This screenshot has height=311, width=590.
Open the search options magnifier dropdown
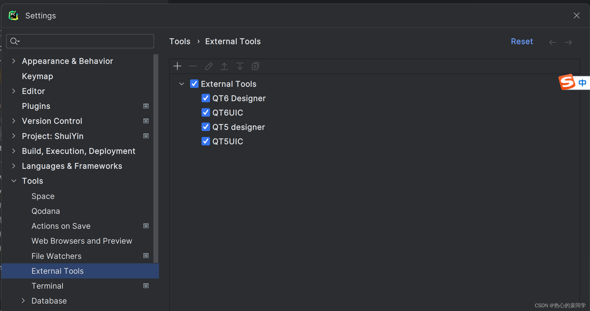[15, 41]
